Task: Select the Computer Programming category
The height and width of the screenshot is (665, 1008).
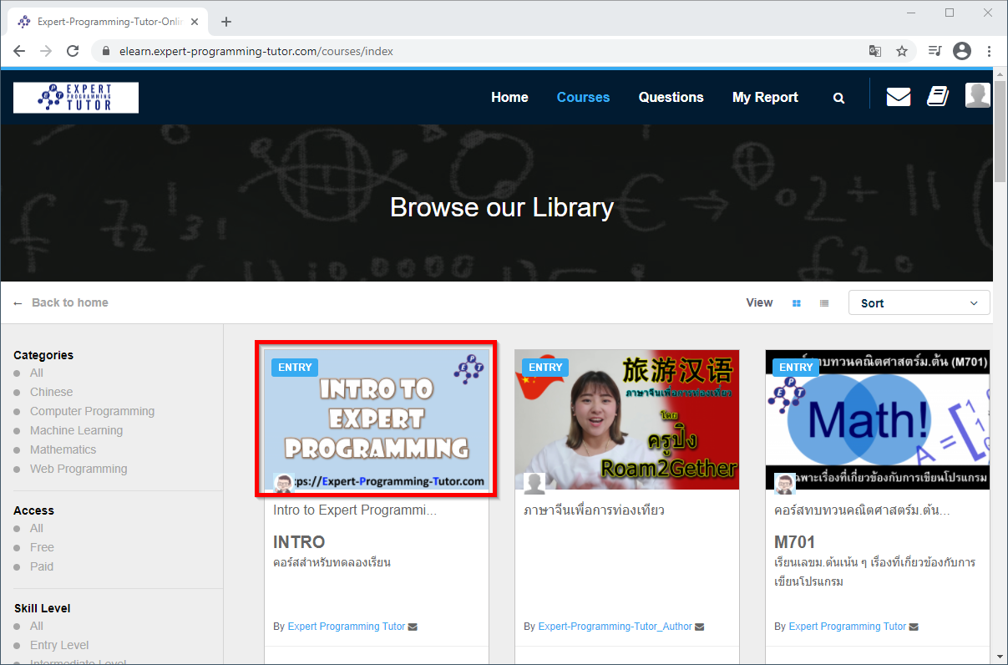Action: (x=93, y=412)
